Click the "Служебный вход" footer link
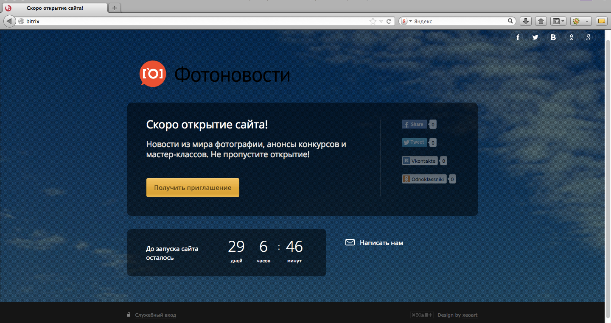Viewport: 611px width, 323px height. click(x=155, y=315)
